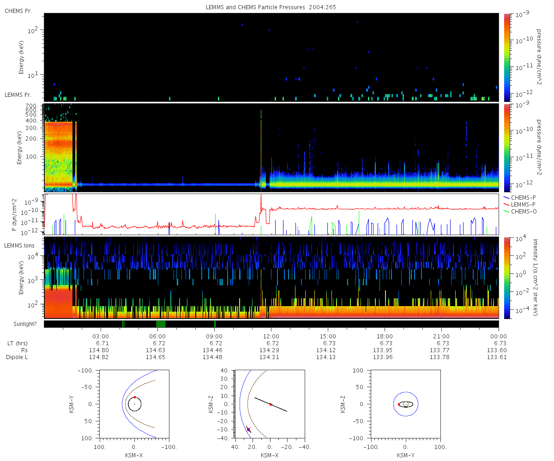554x461 pixels.
Task: Click the LEMMS Ions panel label
Action: click(x=19, y=245)
